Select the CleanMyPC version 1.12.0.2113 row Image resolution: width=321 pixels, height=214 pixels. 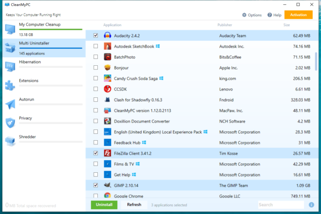pos(202,110)
